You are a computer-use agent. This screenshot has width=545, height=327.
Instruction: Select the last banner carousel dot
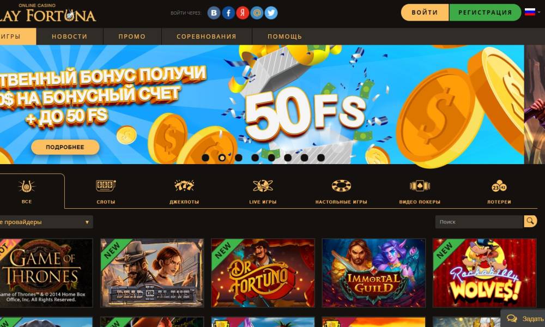pos(321,158)
